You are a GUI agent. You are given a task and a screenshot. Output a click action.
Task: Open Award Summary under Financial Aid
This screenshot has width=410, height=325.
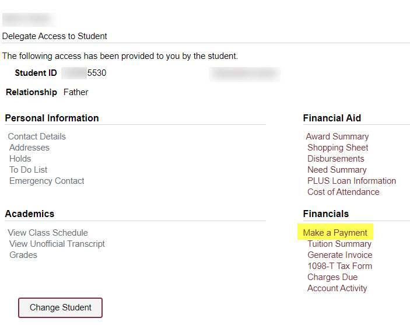tap(337, 137)
